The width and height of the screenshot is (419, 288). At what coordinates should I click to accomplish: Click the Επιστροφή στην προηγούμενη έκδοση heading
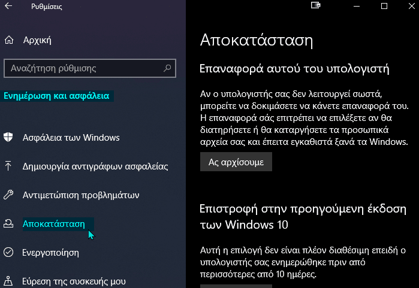coord(303,217)
